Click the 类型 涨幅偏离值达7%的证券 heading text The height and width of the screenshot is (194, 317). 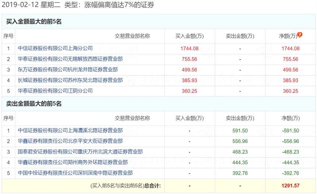[x=109, y=5]
